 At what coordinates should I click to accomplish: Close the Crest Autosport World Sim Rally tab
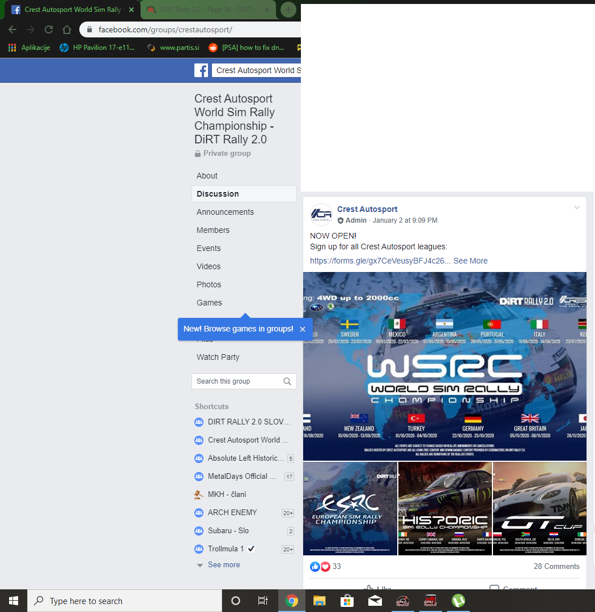coord(131,10)
